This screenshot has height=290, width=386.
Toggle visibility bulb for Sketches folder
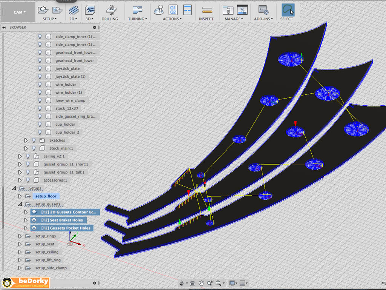[34, 140]
